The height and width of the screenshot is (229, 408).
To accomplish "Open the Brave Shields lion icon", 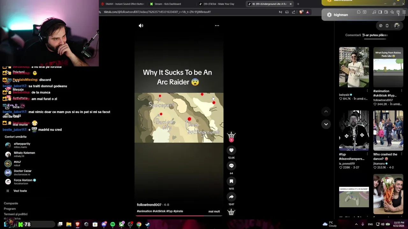I will tap(301, 12).
